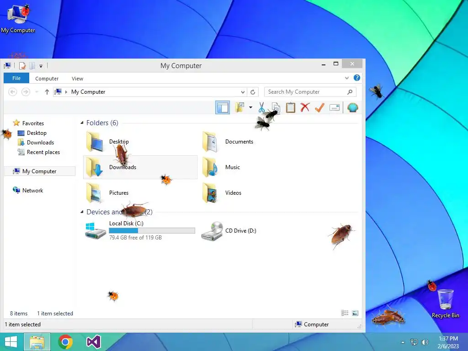Open the Computer ribbon tab
The image size is (468, 351).
pyautogui.click(x=47, y=79)
